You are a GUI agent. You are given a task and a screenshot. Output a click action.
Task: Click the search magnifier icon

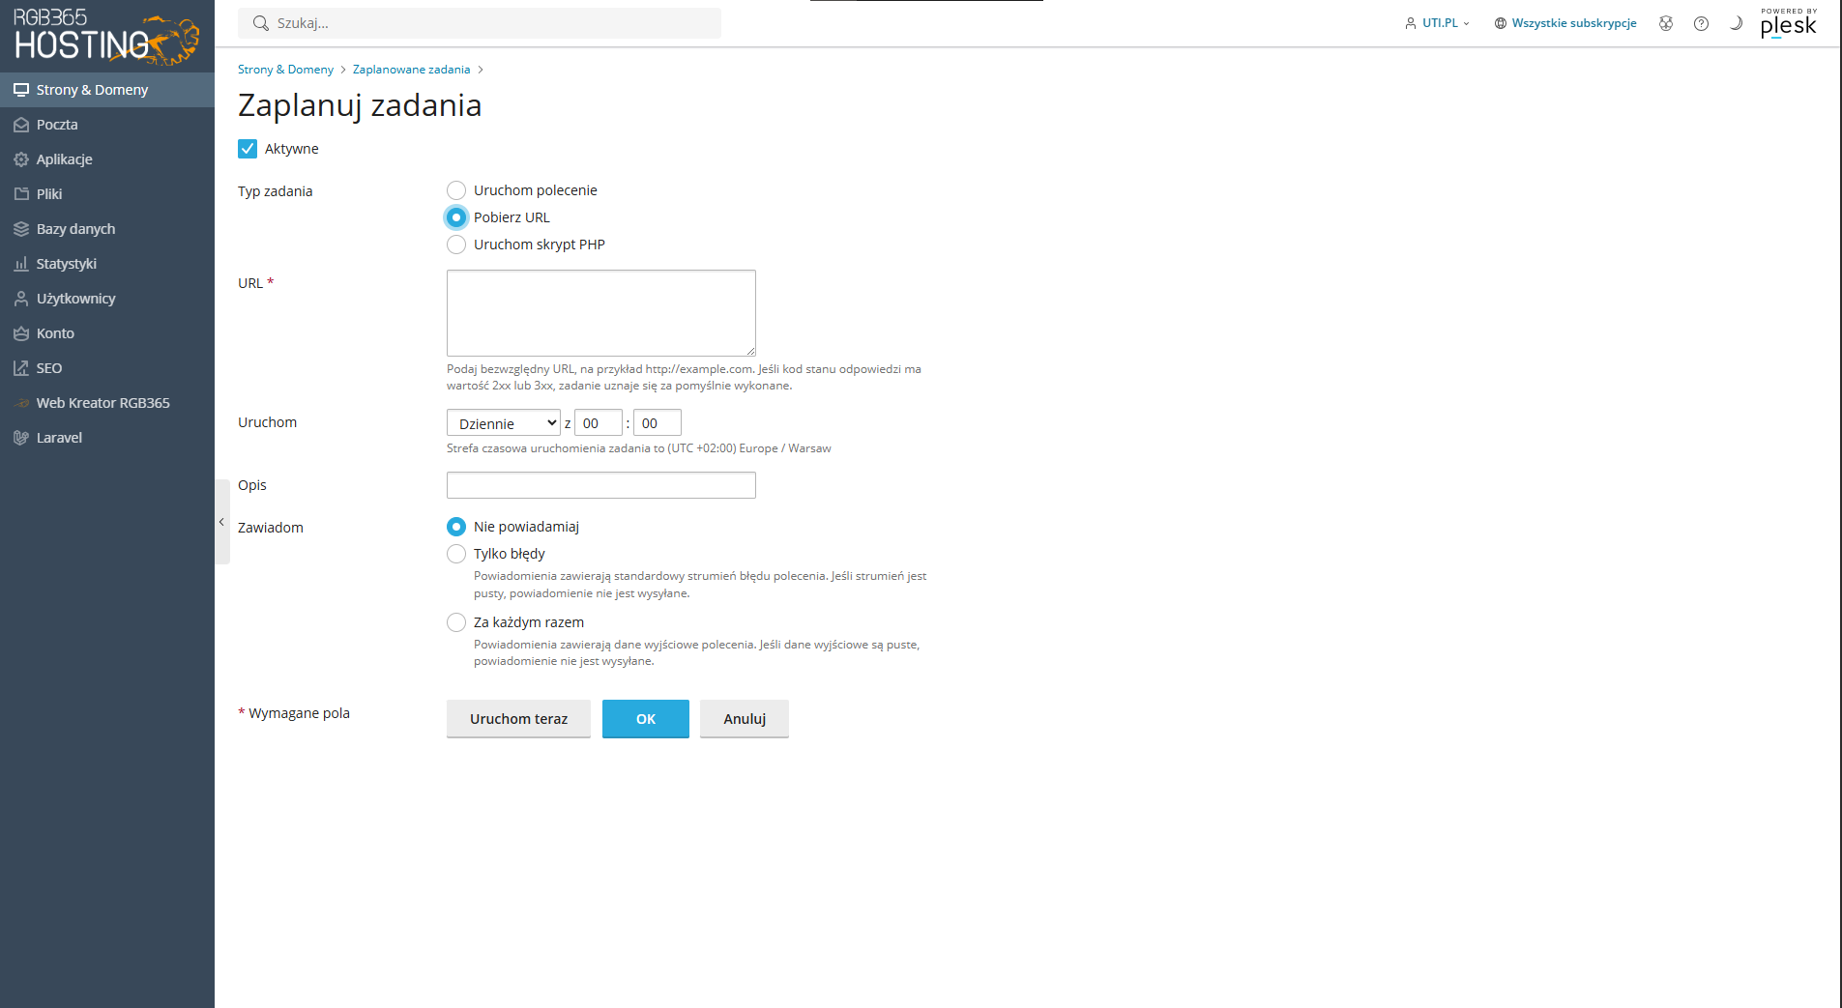[x=260, y=23]
